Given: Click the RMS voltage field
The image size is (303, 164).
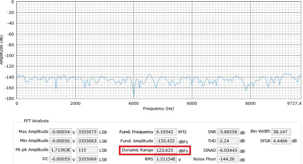Looking at the screenshot, I should click(166, 159).
